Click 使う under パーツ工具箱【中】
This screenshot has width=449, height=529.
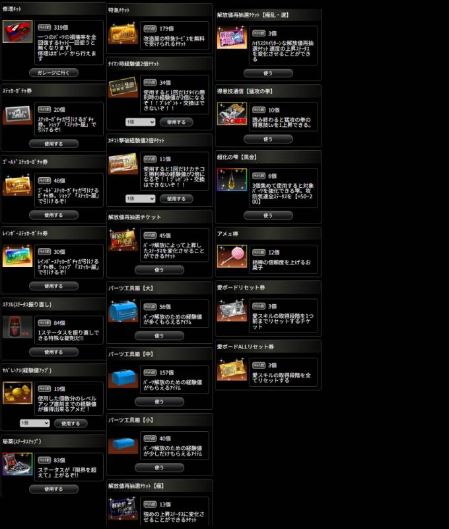pyautogui.click(x=159, y=402)
